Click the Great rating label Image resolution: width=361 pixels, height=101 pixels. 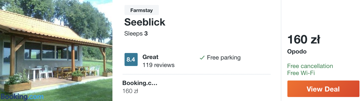click(151, 57)
